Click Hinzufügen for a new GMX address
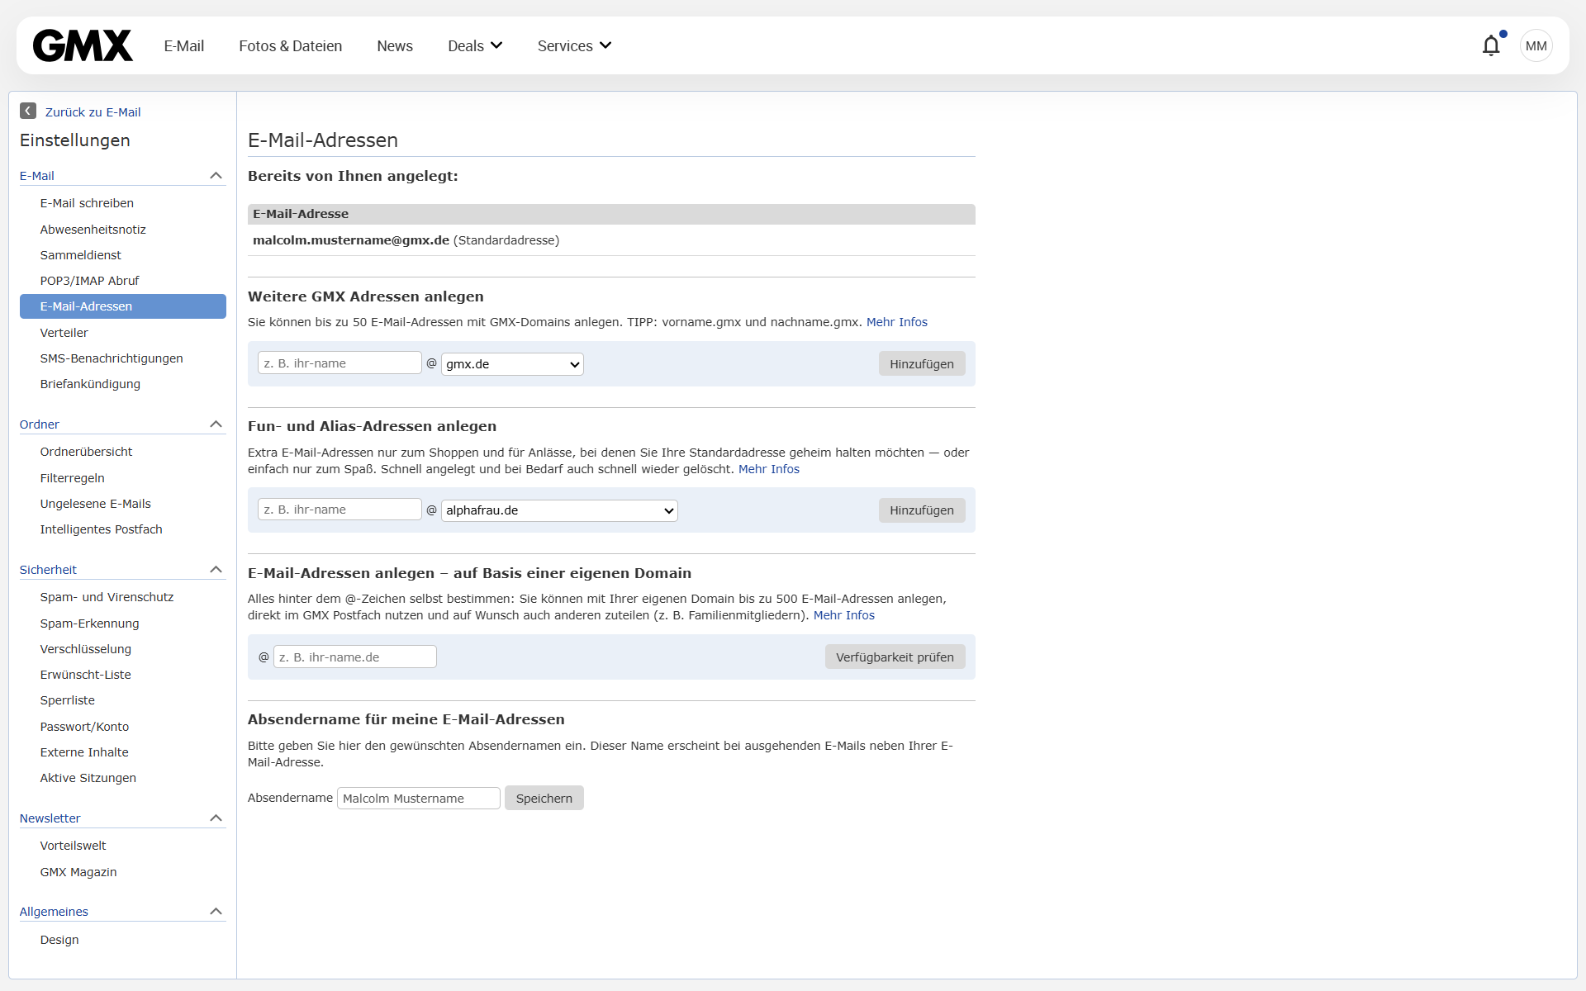The height and width of the screenshot is (991, 1586). click(x=921, y=363)
